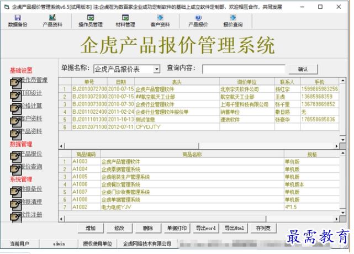Expand the 单据名称 dropdown list
The width and height of the screenshot is (354, 254).
156,69
